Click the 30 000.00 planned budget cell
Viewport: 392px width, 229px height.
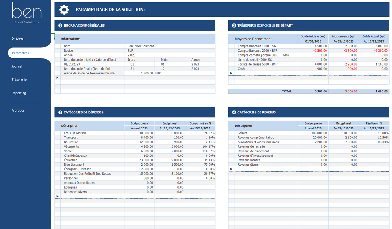(x=139, y=133)
